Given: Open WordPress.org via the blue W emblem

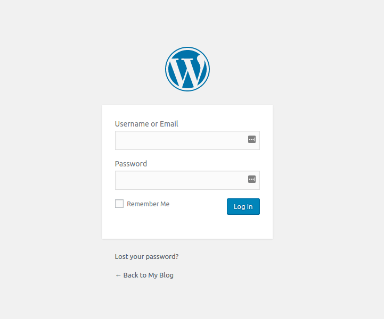Looking at the screenshot, I should point(187,69).
